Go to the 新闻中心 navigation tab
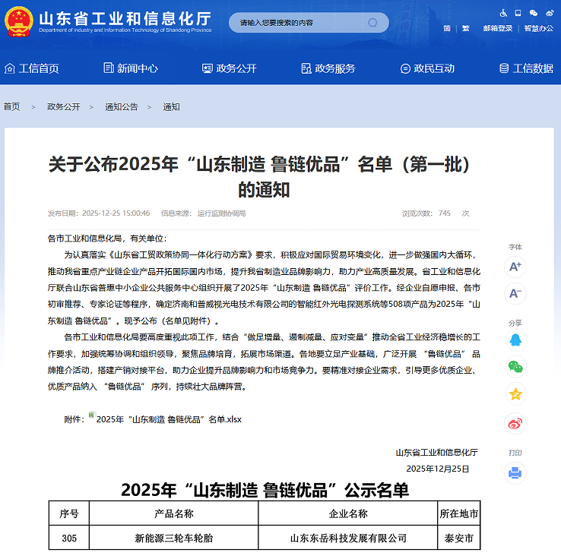This screenshot has height=556, width=561. [x=130, y=68]
